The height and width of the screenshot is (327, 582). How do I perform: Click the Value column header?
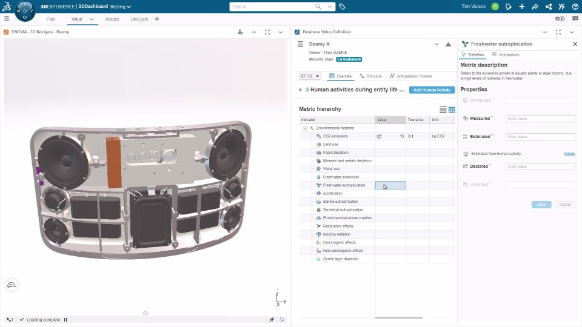pos(390,120)
